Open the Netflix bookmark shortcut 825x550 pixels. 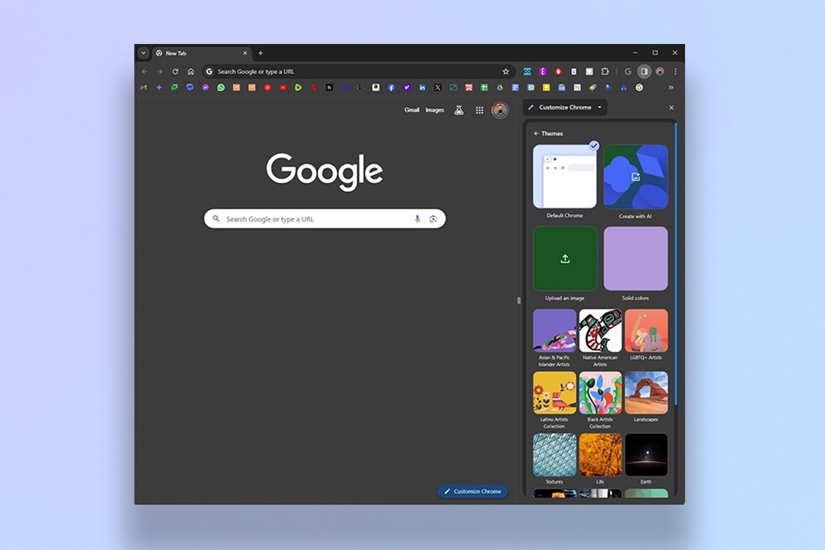point(313,87)
